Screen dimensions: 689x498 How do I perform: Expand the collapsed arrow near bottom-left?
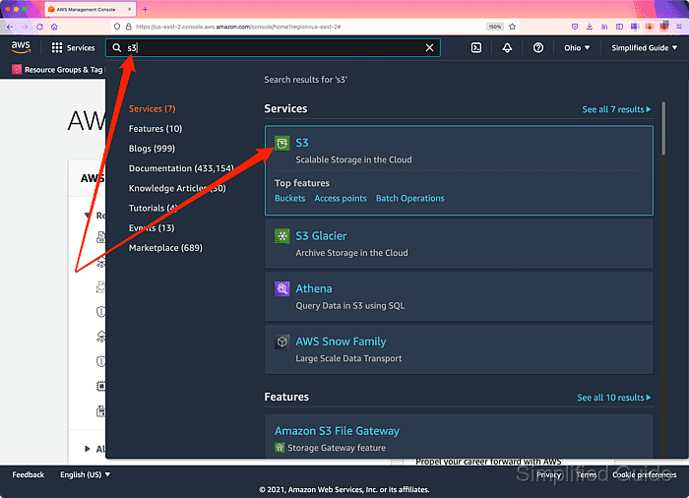tap(87, 449)
